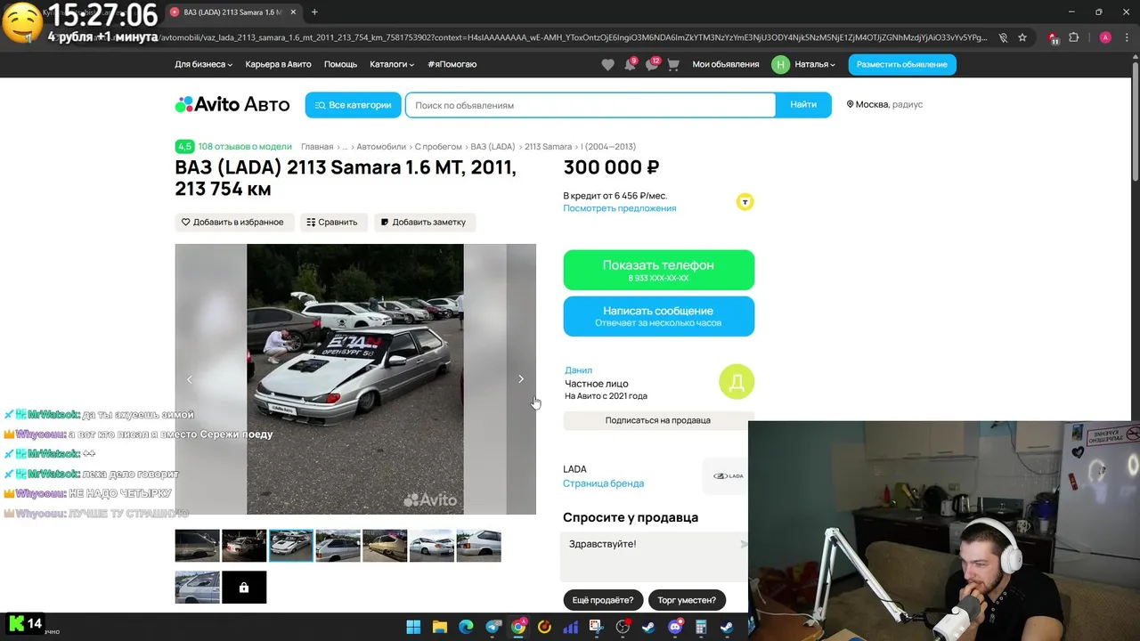Viewport: 1140px width, 641px height.
Task: Open Discord from taskbar
Action: coord(675,627)
